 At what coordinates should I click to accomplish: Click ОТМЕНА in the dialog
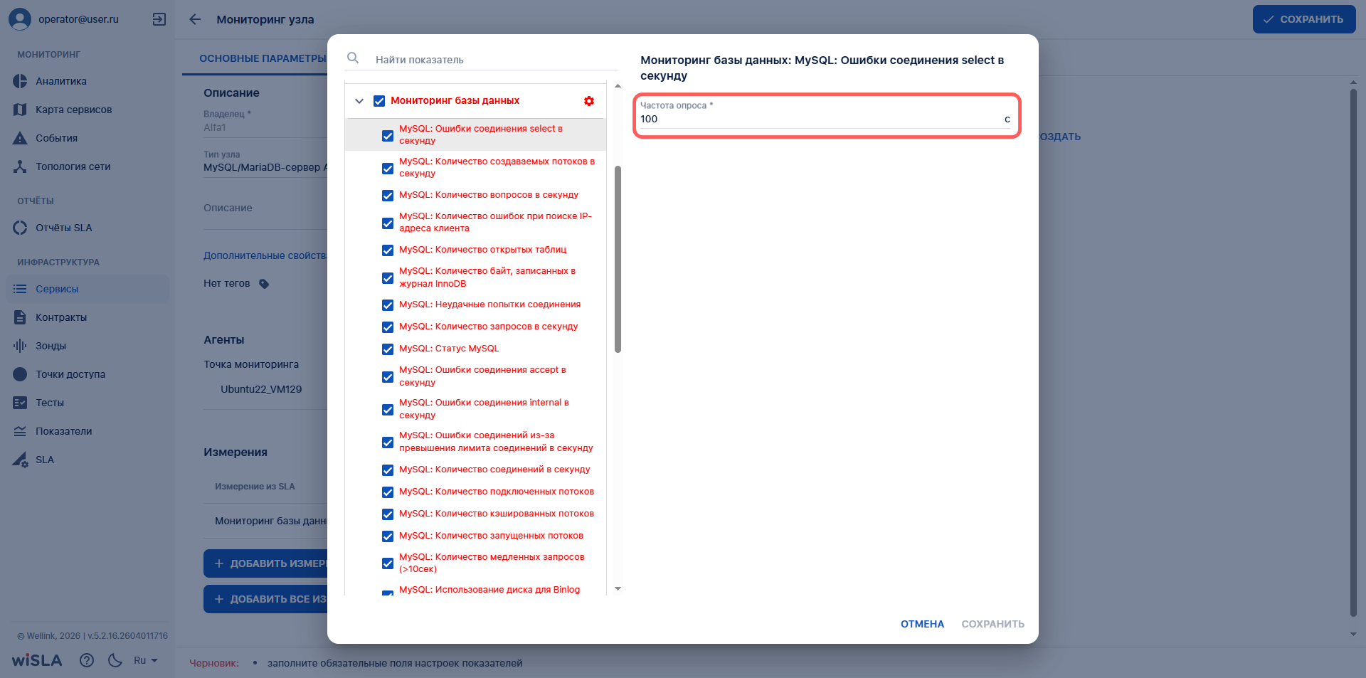click(x=922, y=624)
